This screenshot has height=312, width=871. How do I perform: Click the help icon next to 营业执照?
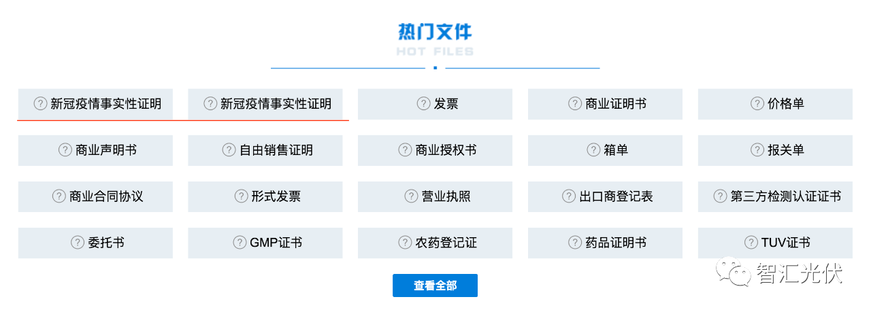coord(411,196)
